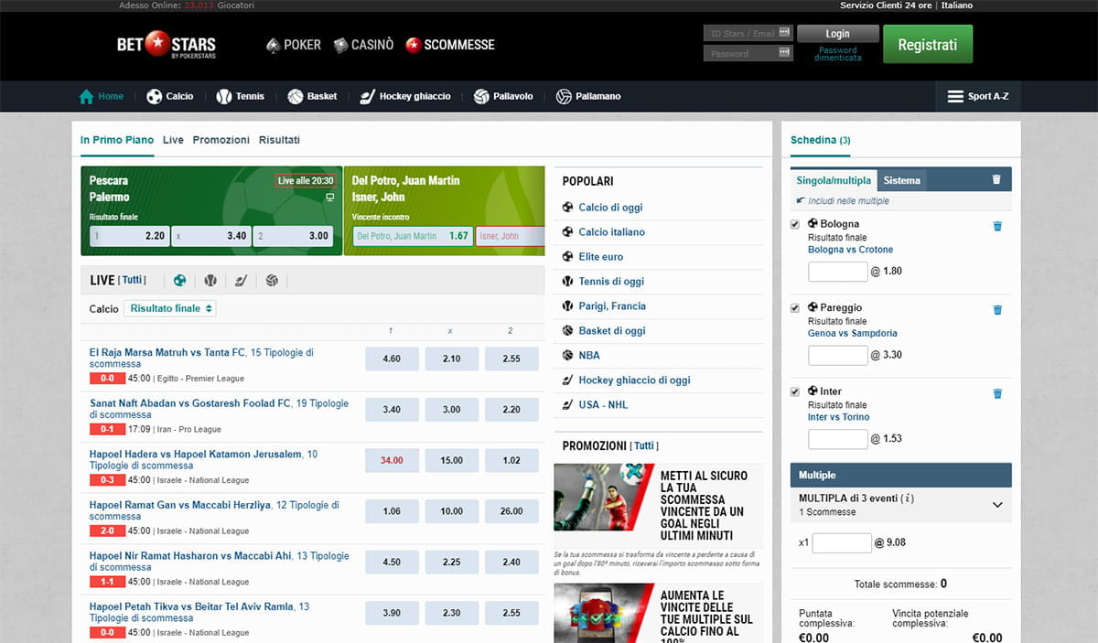Screen dimensions: 1098x643
Task: Switch to the Sistema tab
Action: 901,180
